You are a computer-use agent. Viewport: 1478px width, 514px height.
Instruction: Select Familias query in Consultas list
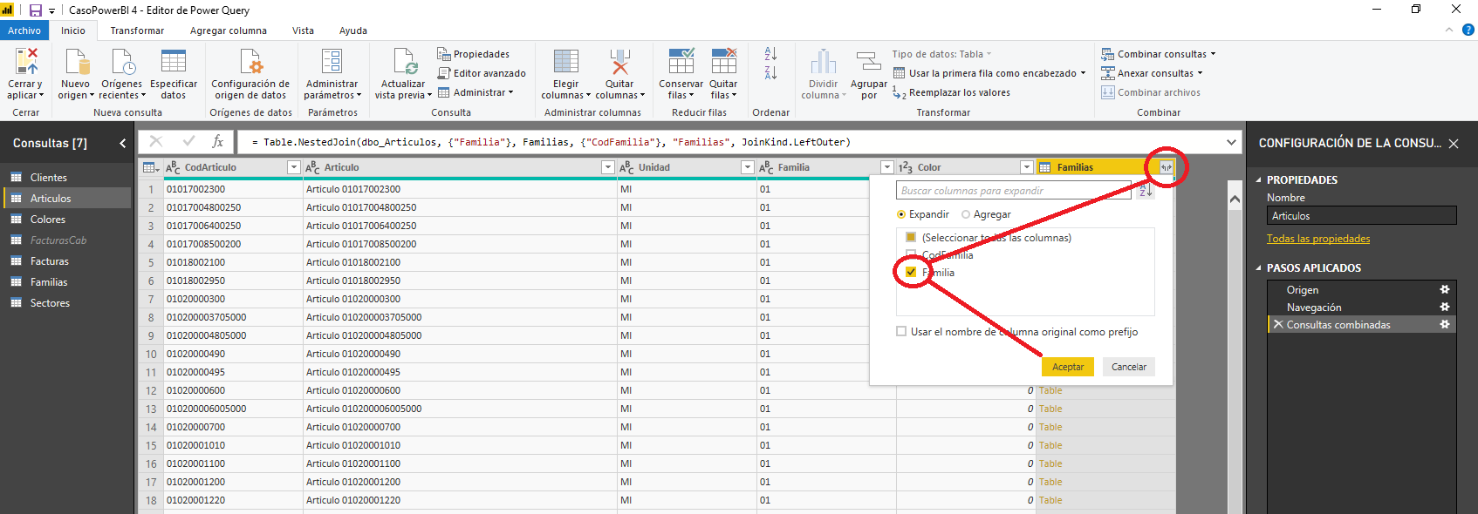pyautogui.click(x=65, y=282)
